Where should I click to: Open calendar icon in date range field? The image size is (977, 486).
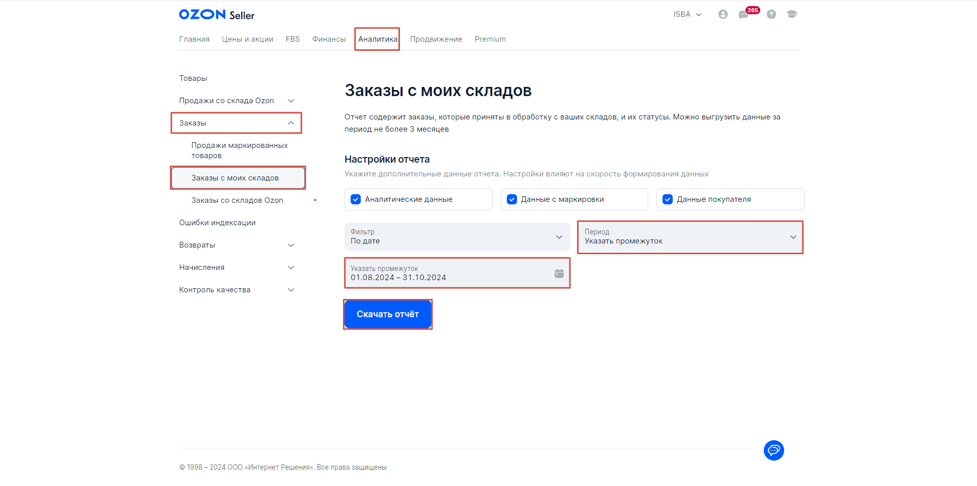(x=559, y=274)
